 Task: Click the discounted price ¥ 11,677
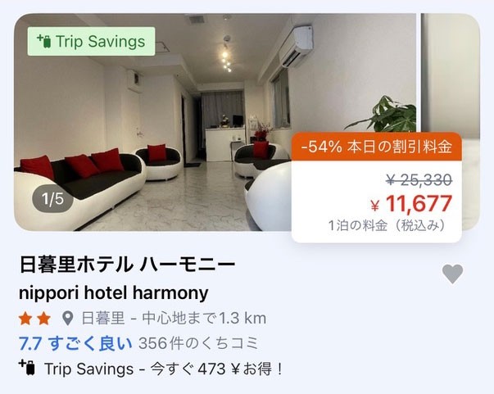[x=411, y=203]
